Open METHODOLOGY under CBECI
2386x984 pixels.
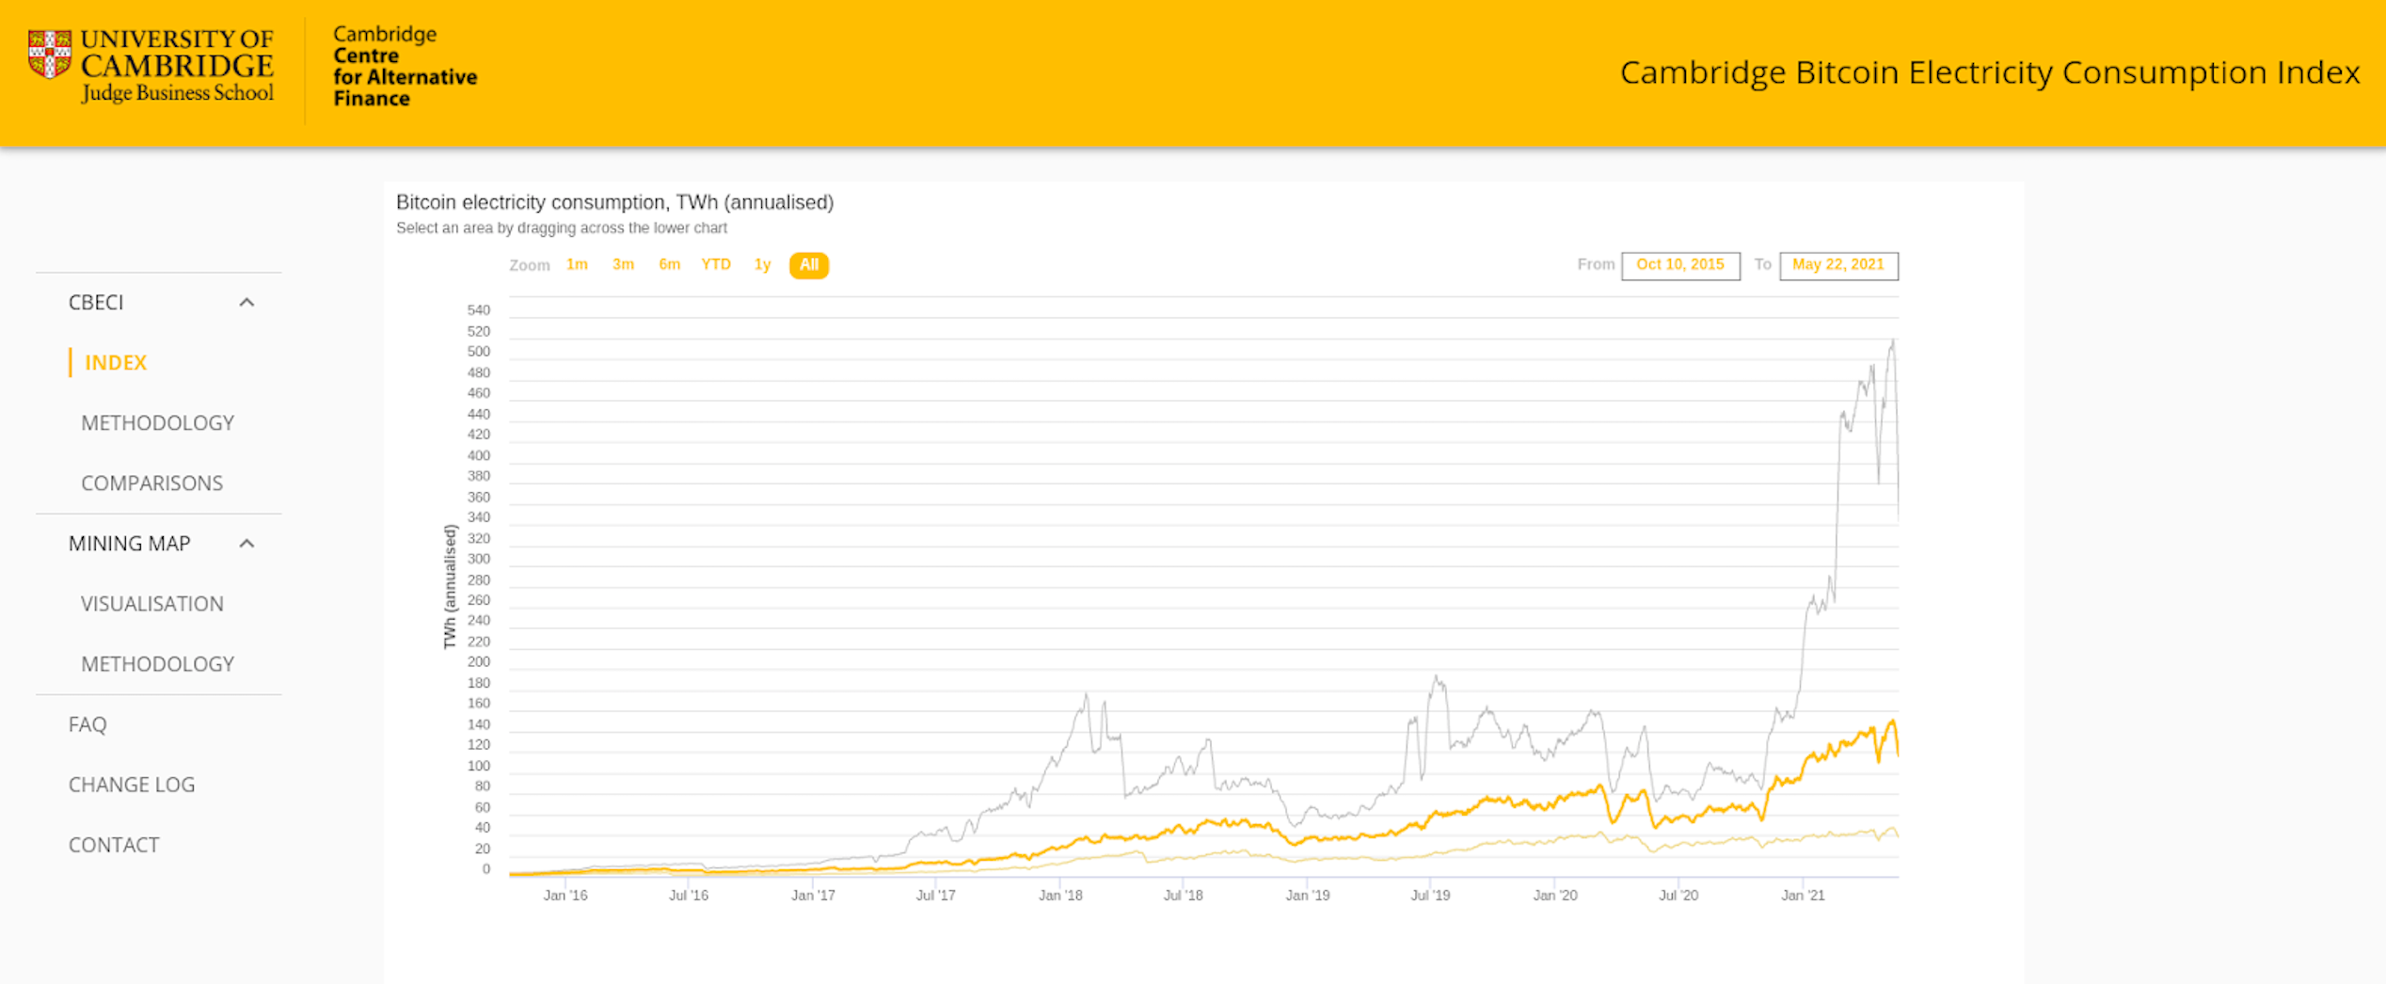pos(157,422)
